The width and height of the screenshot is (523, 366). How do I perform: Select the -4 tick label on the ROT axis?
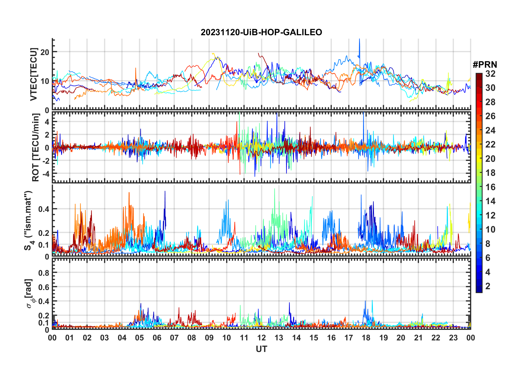point(45,174)
